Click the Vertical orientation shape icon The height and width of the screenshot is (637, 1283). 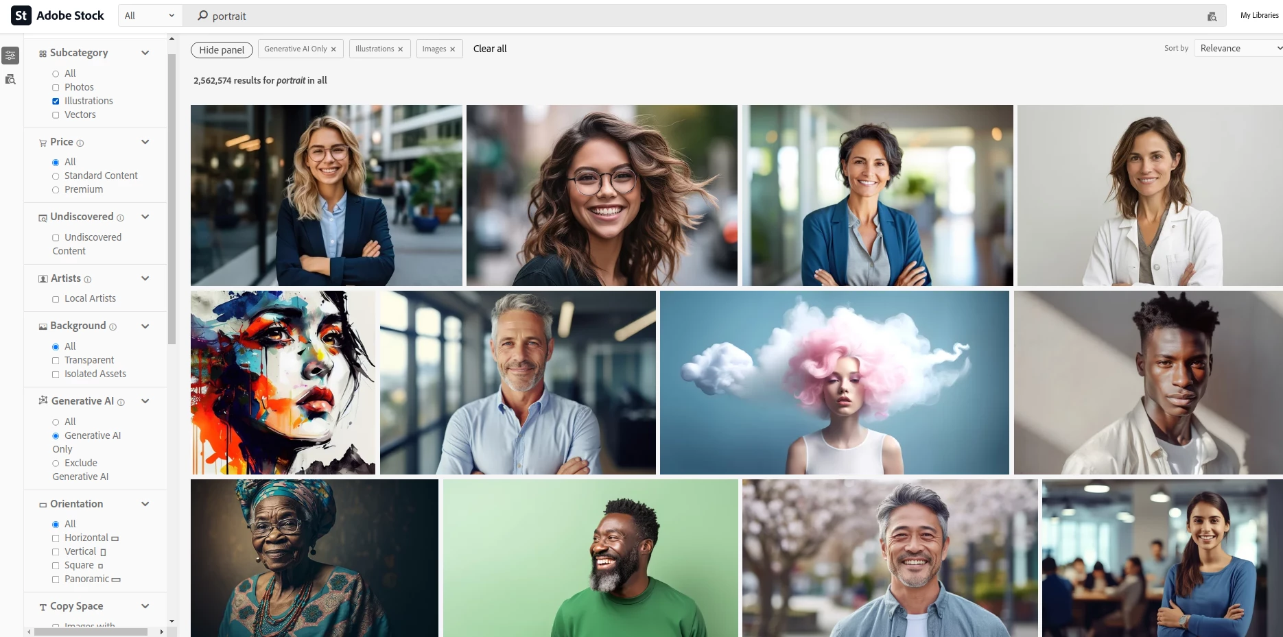(x=104, y=552)
